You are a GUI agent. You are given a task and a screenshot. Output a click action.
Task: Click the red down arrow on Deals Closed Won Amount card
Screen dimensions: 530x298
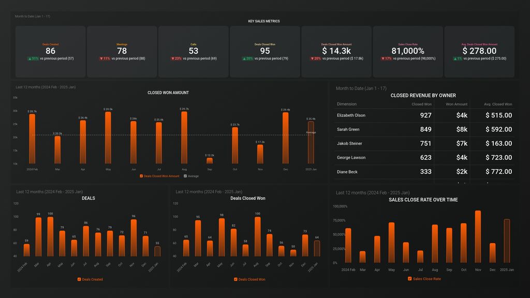(312, 59)
